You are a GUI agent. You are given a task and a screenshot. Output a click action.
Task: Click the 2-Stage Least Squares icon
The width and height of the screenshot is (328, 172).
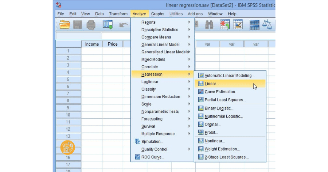pos(201,157)
